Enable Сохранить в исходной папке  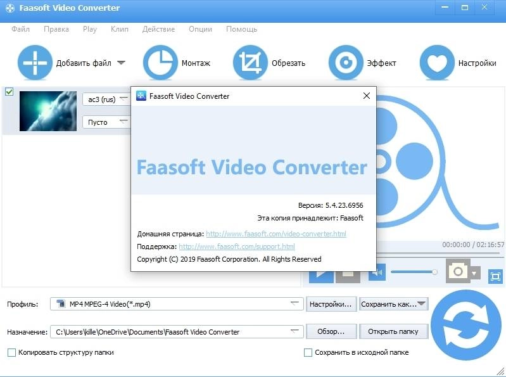(x=308, y=352)
